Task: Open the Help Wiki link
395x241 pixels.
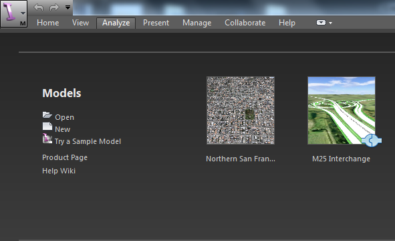Action: tap(59, 171)
